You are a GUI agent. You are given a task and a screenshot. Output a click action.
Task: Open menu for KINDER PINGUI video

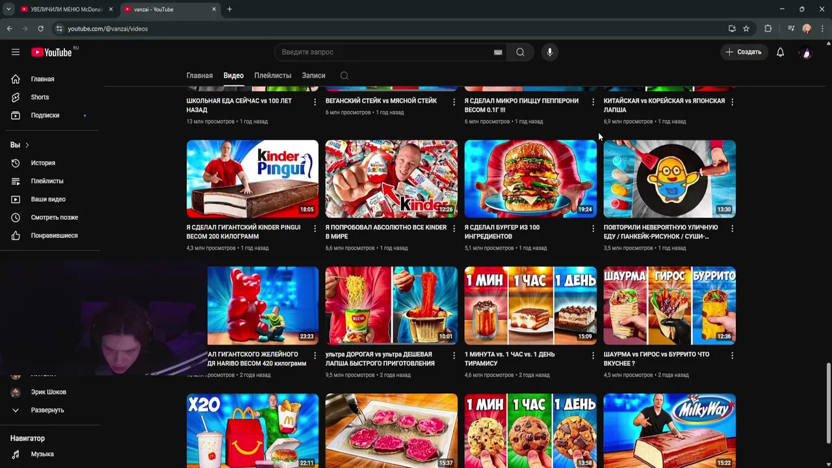click(x=315, y=229)
